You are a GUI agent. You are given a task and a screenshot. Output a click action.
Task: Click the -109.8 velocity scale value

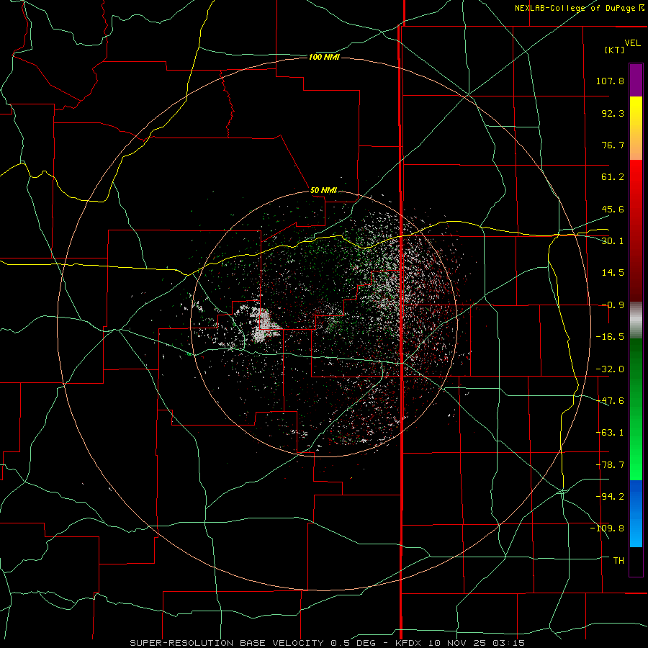point(608,528)
